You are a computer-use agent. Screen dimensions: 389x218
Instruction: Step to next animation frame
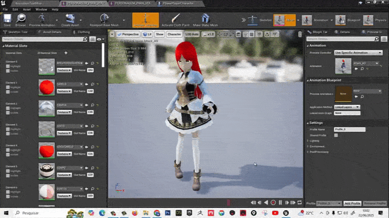(287, 202)
